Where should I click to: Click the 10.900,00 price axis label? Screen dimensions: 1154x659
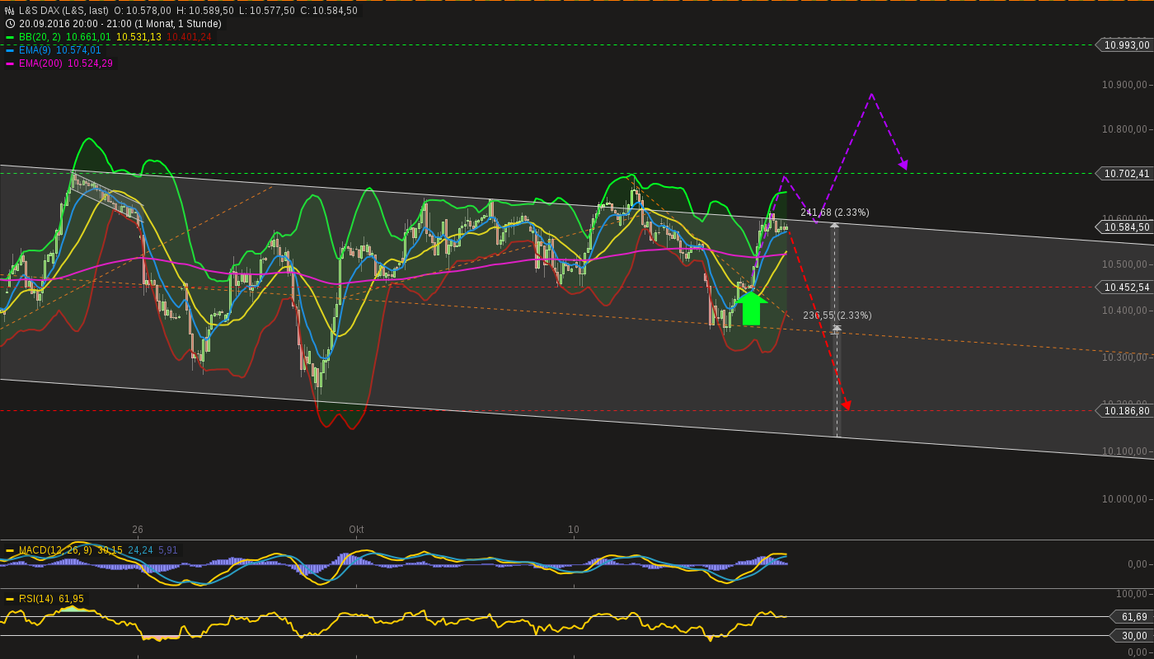(x=1124, y=85)
